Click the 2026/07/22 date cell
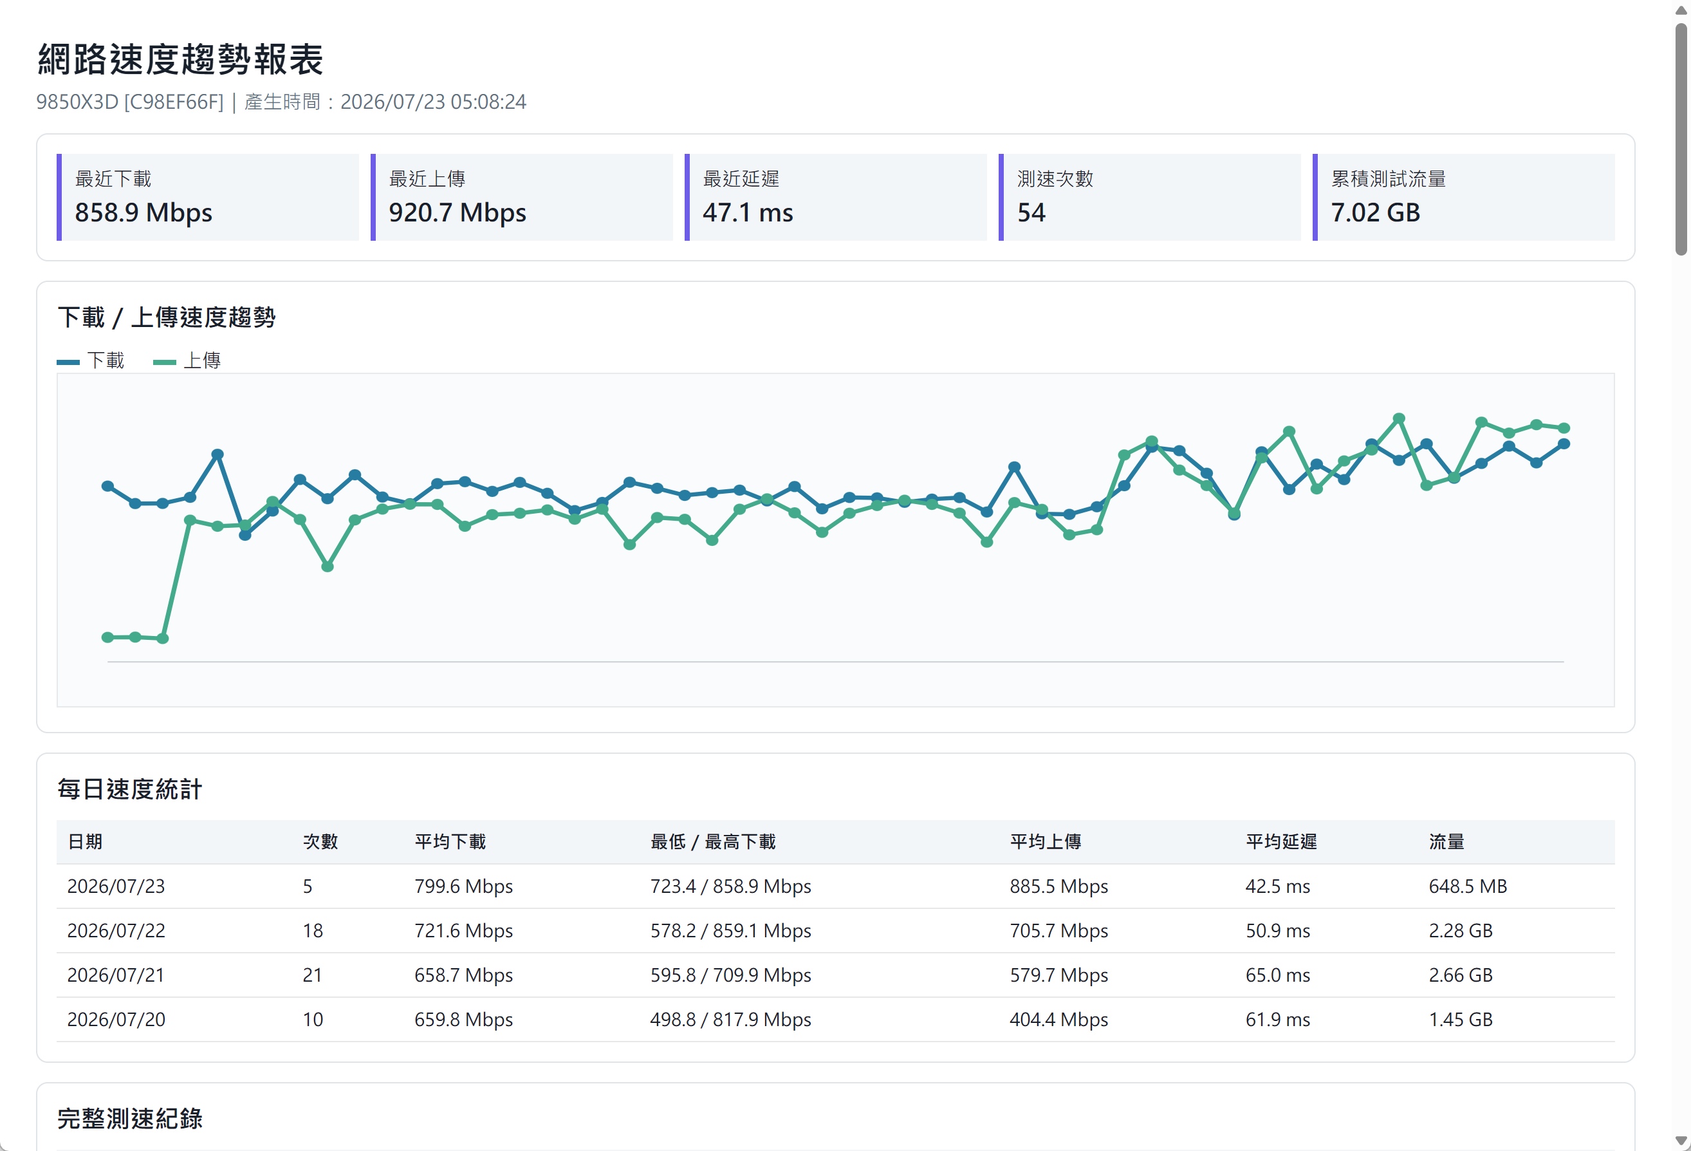 coord(116,930)
